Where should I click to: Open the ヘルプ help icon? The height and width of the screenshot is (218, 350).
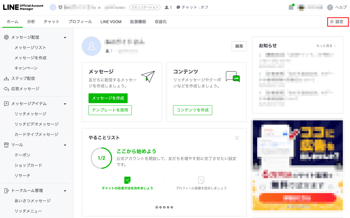(330, 7)
